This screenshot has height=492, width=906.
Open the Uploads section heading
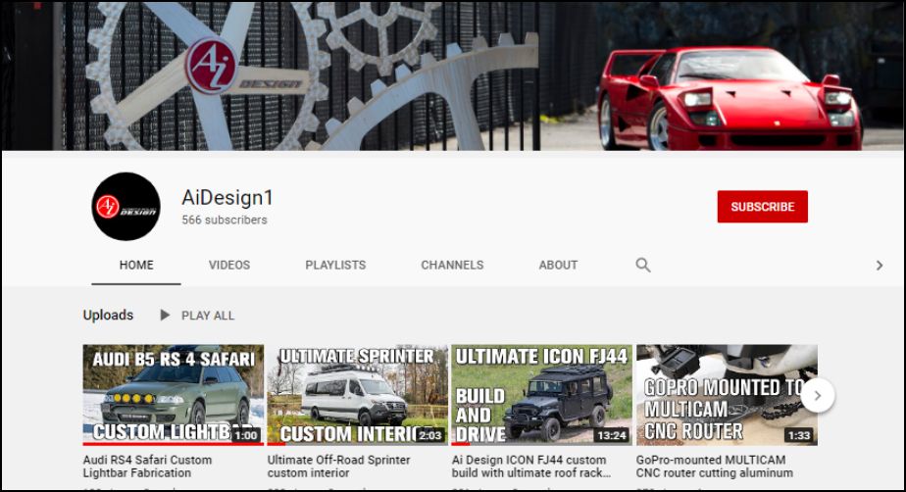(x=108, y=316)
